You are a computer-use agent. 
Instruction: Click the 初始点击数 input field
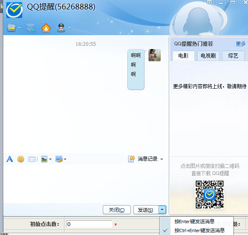(89, 224)
